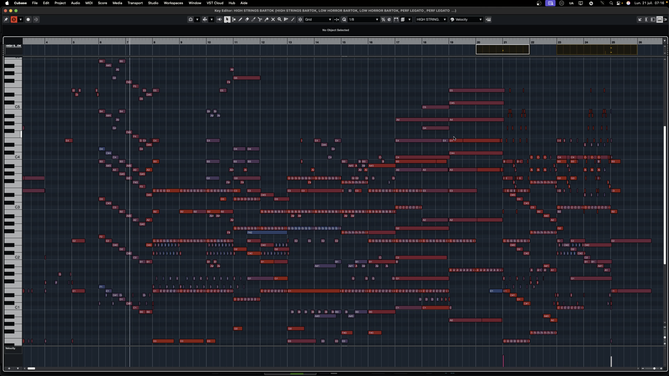The width and height of the screenshot is (669, 376).
Task: Click the Velocity controller lane label
Action: click(10, 348)
